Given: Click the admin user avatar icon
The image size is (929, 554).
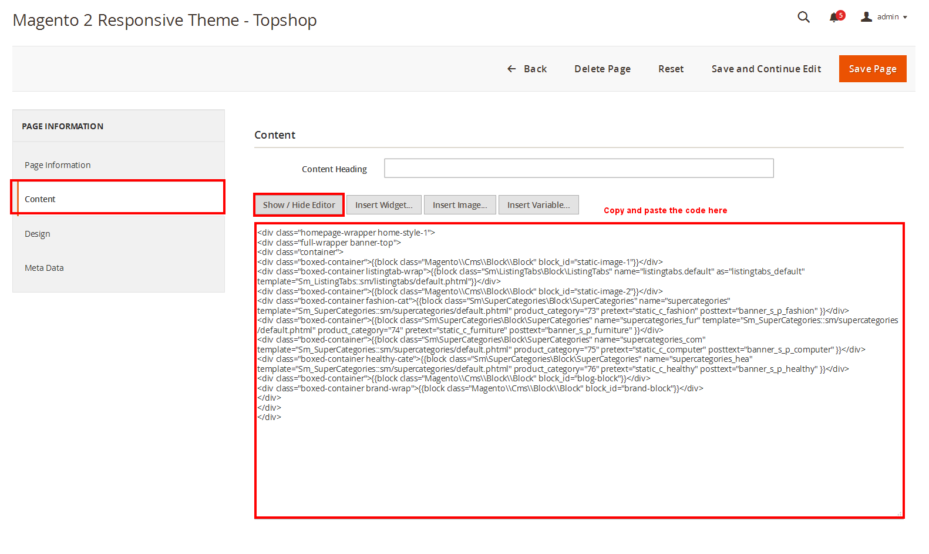Looking at the screenshot, I should pyautogui.click(x=866, y=17).
